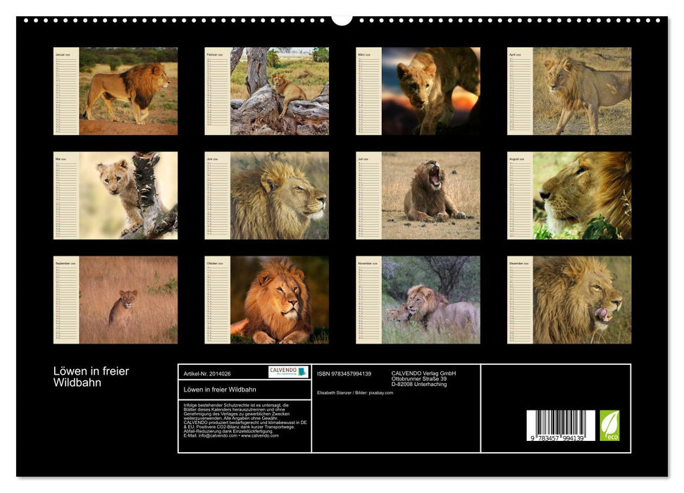Open the März lion cub at sunset image
This screenshot has height=493, width=684.
pos(430,91)
